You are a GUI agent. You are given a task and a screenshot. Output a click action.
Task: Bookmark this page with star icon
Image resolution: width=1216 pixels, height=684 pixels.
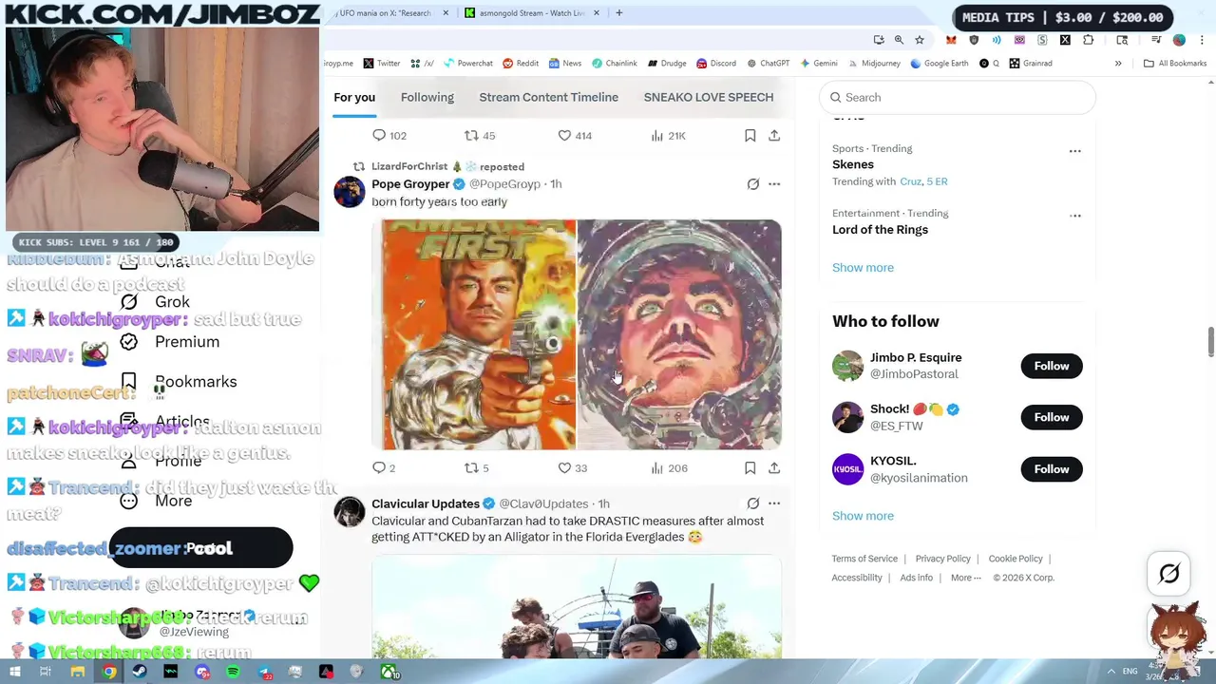[919, 40]
